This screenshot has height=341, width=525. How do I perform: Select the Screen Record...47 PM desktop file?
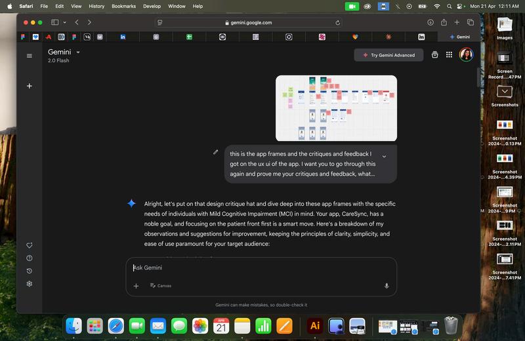[x=505, y=66]
